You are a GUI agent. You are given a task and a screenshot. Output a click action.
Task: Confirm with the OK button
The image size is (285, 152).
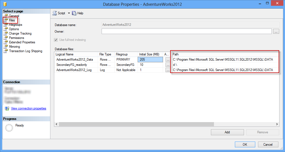tap(245, 144)
